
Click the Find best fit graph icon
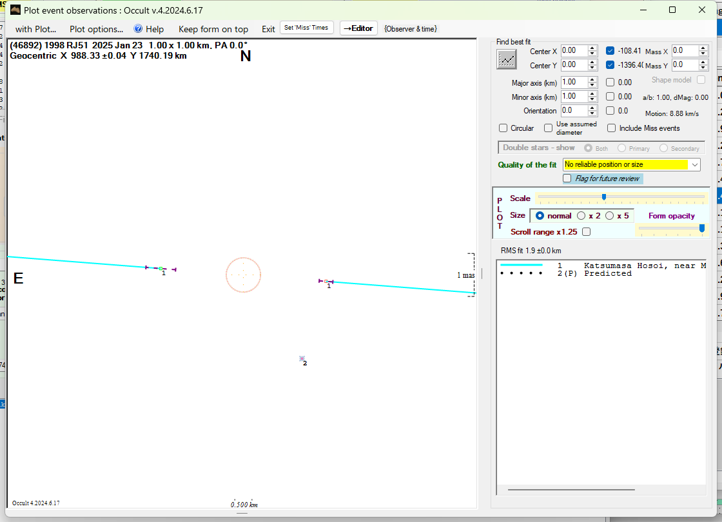click(507, 59)
